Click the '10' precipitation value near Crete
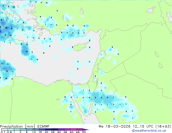172x133 pixels. [x=26, y=52]
